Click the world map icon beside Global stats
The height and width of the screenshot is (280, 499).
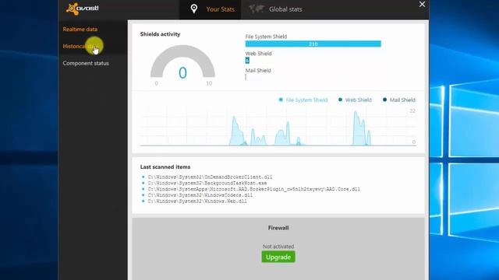click(257, 9)
